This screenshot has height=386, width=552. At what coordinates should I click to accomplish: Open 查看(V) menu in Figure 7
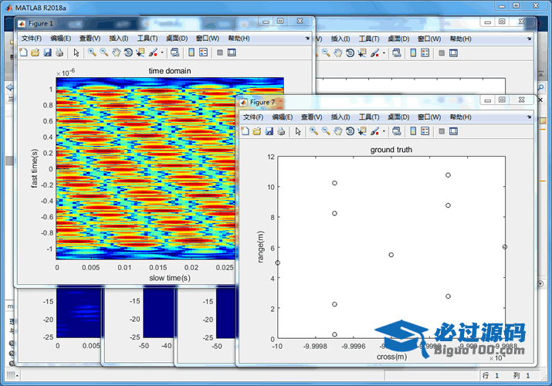pyautogui.click(x=312, y=117)
